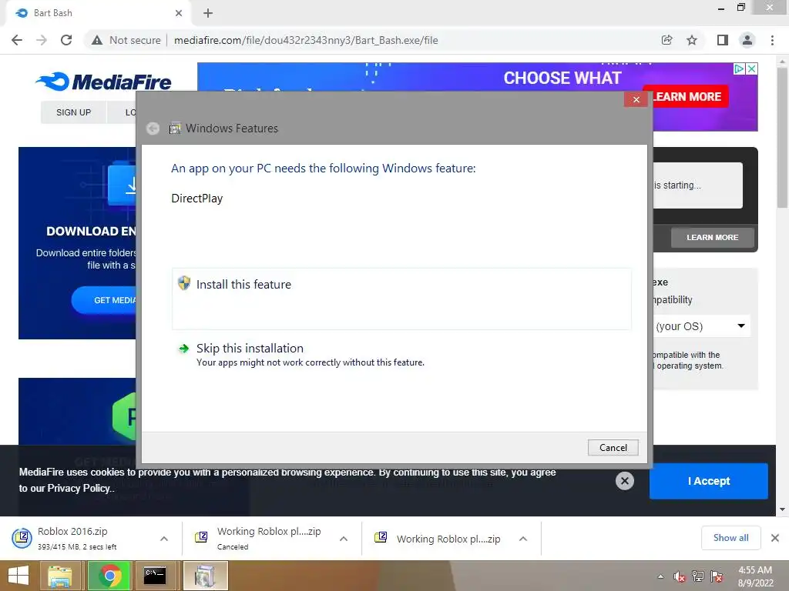Click Show all downloads
This screenshot has height=591, width=789.
730,538
